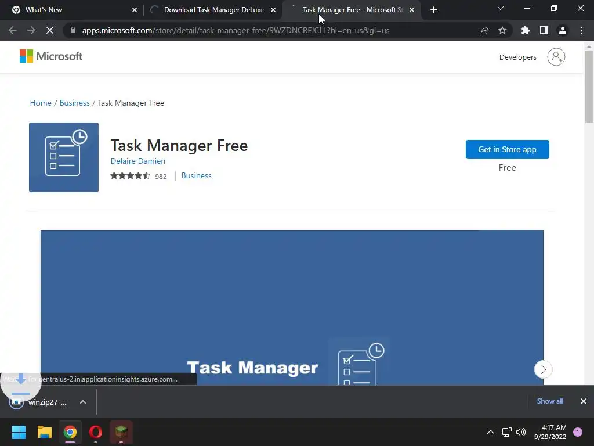The height and width of the screenshot is (446, 594).
Task: Close the Download Task Manager DeLuxe tab
Action: (273, 10)
